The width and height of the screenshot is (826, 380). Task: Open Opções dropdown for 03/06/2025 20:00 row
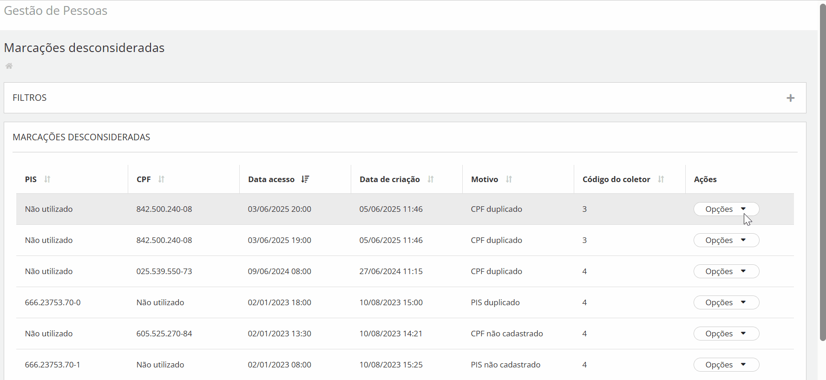click(x=726, y=209)
